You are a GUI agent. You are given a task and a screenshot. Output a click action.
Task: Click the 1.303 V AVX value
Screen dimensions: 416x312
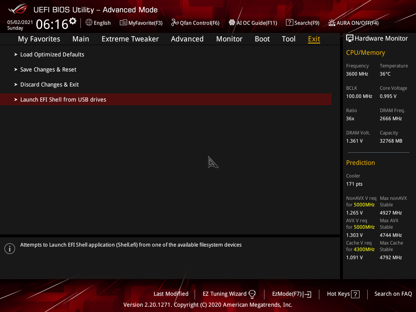354,235
